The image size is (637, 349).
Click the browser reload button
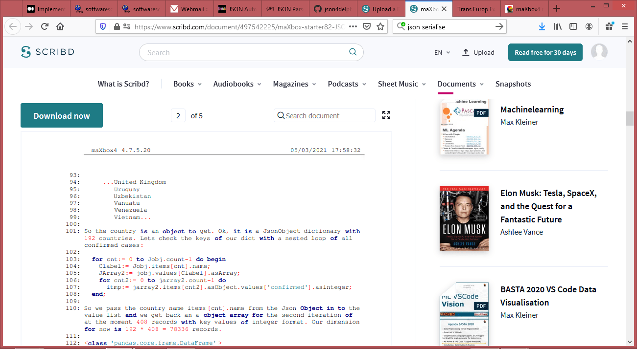(x=45, y=26)
